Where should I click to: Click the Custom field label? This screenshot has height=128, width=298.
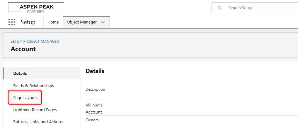pos(92,120)
